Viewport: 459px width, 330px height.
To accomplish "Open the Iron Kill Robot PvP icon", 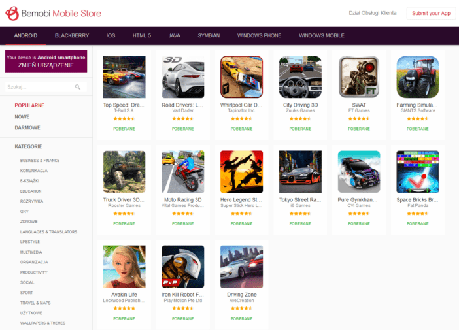I will 183,267.
